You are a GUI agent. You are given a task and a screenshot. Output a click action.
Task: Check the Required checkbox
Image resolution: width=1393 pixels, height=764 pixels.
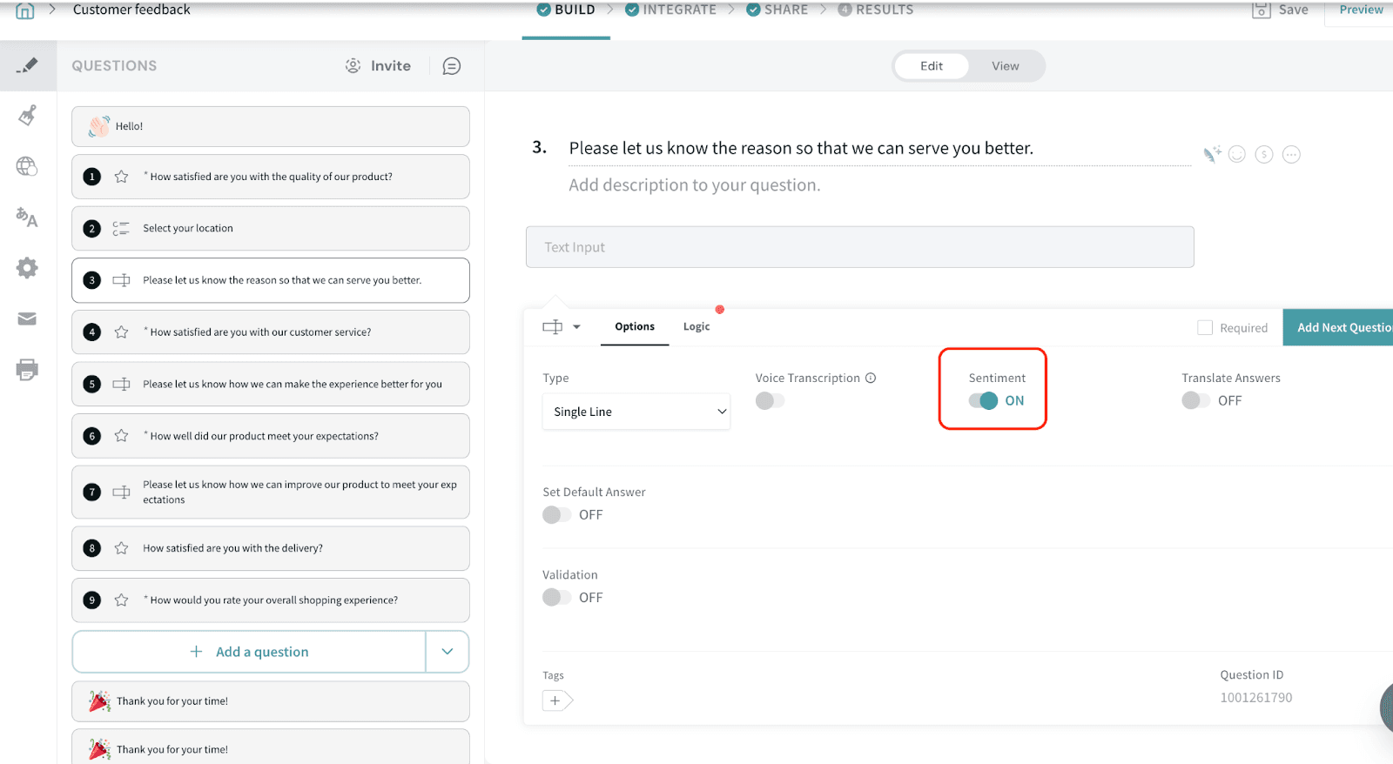[1205, 328]
